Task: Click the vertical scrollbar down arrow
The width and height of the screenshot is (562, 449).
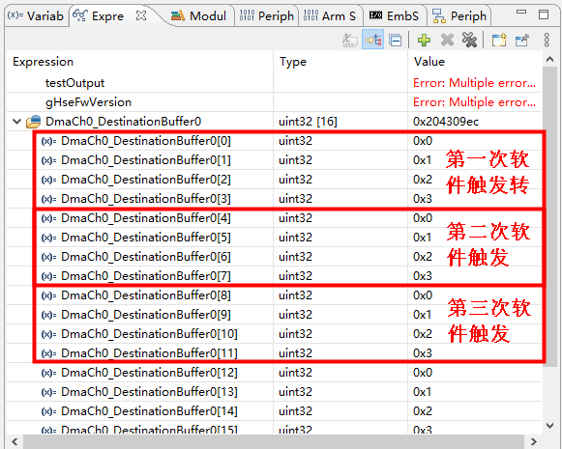Action: point(549,426)
